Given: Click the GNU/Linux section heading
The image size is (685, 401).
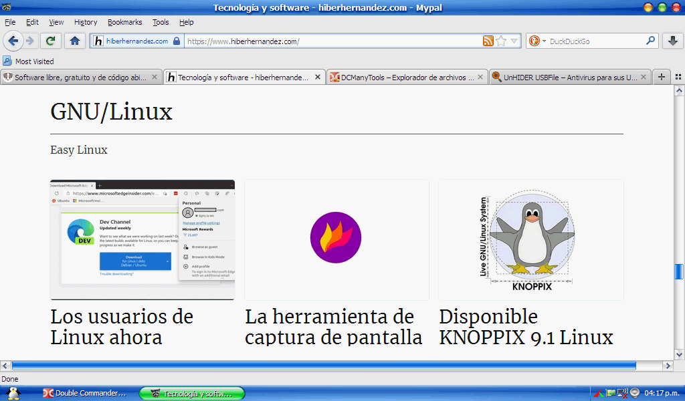Looking at the screenshot, I should 112,112.
